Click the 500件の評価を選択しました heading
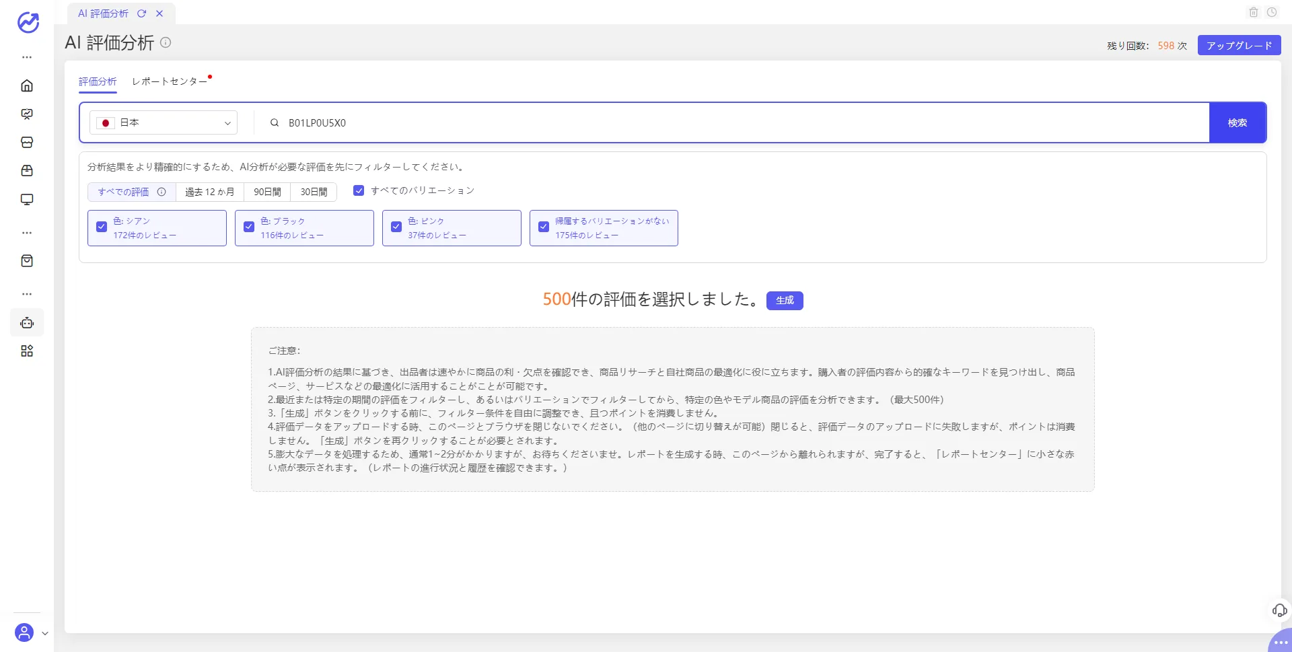Screen dimensions: 1292x652 point(651,299)
